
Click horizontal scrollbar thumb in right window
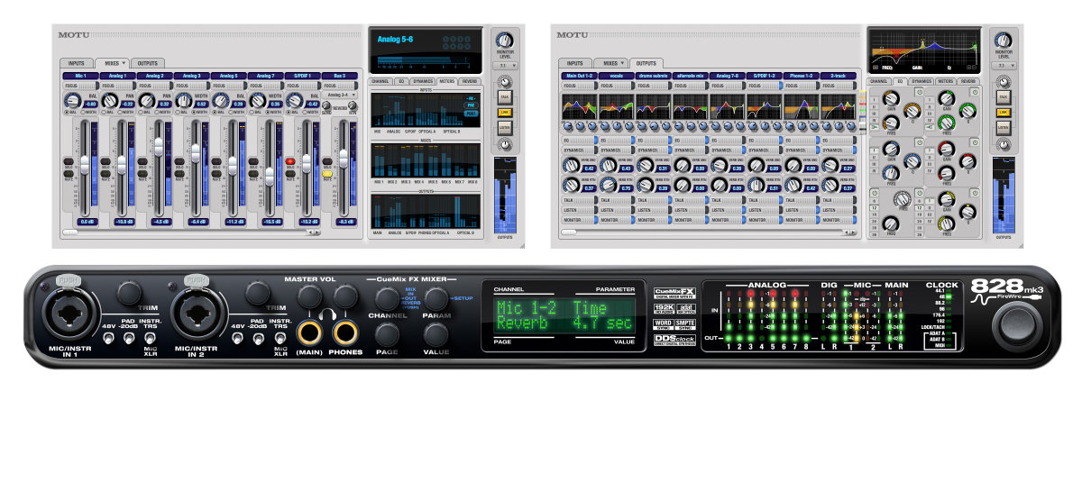[x=570, y=232]
